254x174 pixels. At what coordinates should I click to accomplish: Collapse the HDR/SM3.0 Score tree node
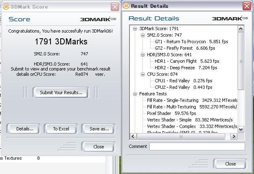[x=143, y=55]
